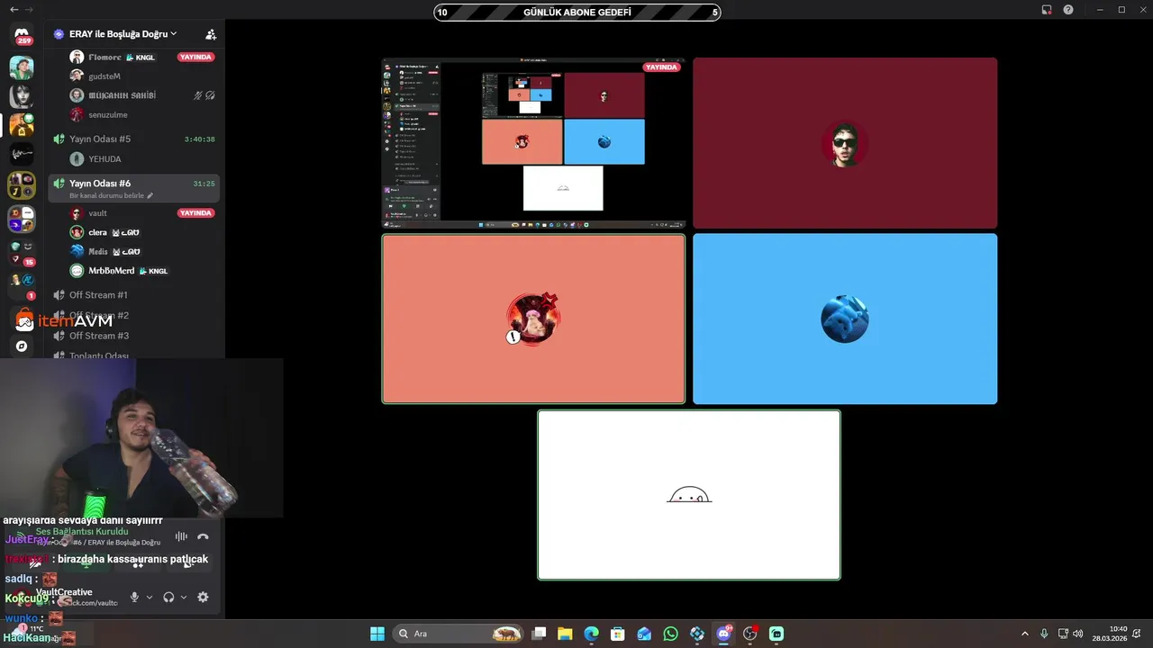Viewport: 1153px width, 648px height.
Task: Click the sunglasses avatar in red tile
Action: click(845, 143)
